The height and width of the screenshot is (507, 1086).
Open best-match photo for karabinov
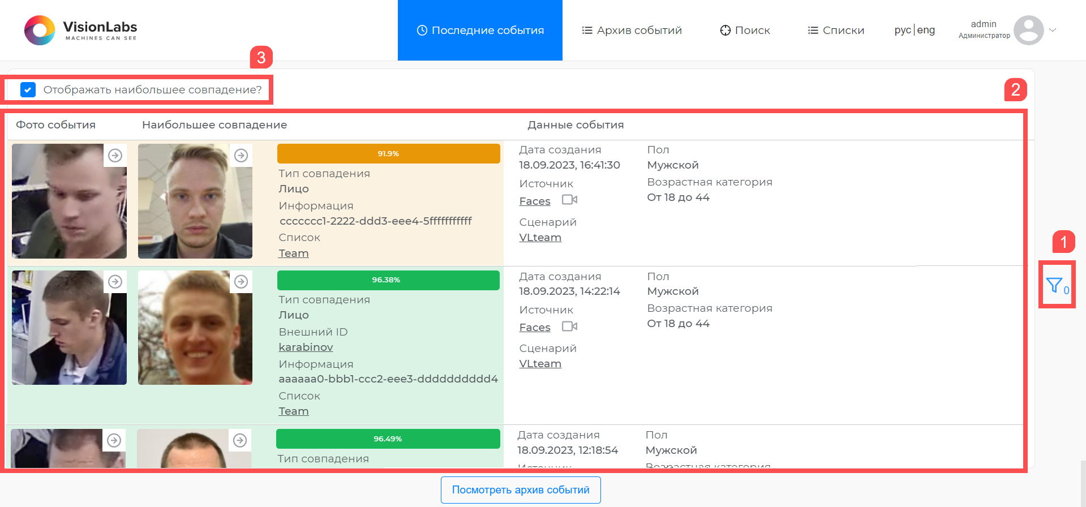click(195, 328)
